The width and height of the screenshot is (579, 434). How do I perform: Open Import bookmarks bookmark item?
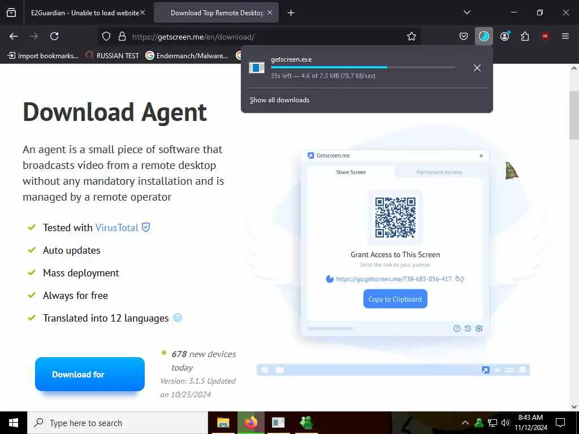(43, 56)
